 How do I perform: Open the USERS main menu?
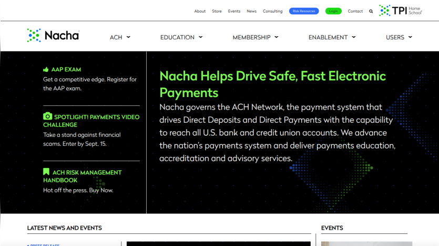click(x=395, y=37)
